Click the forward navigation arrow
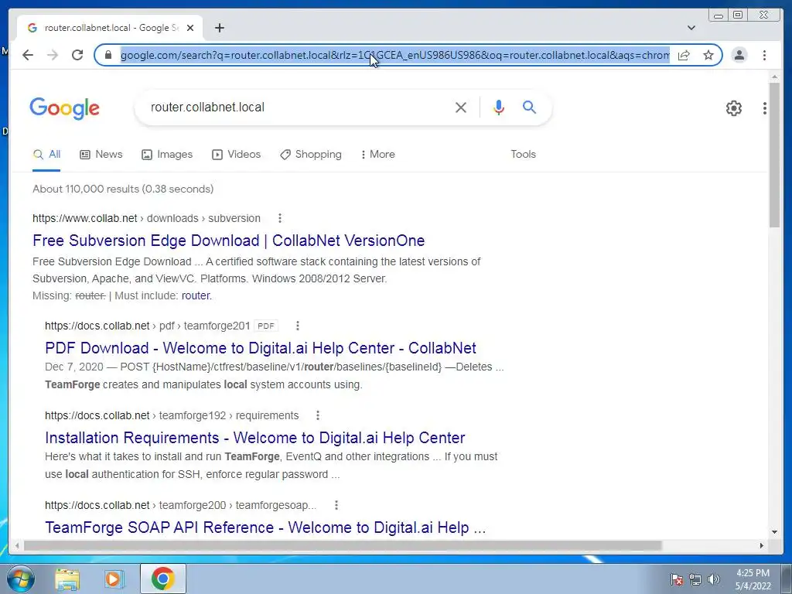This screenshot has width=792, height=594. click(x=53, y=55)
